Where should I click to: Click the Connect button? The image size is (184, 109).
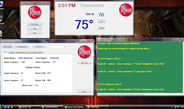tap(39, 47)
